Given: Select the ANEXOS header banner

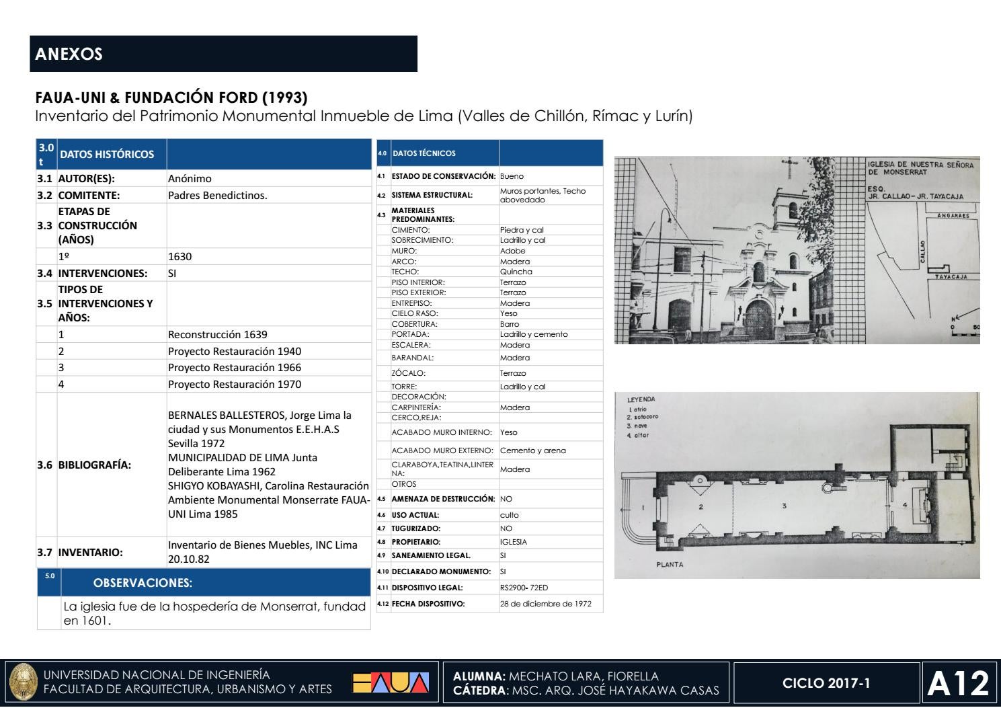Looking at the screenshot, I should point(224,54).
